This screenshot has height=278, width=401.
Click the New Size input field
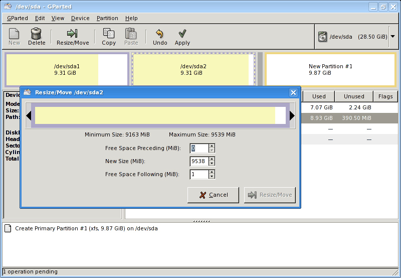199,161
